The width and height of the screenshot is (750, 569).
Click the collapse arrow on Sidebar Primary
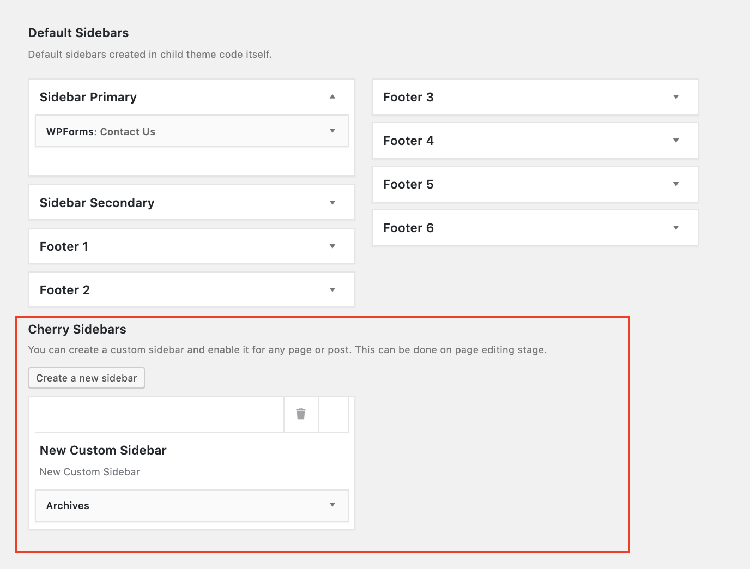pyautogui.click(x=332, y=96)
